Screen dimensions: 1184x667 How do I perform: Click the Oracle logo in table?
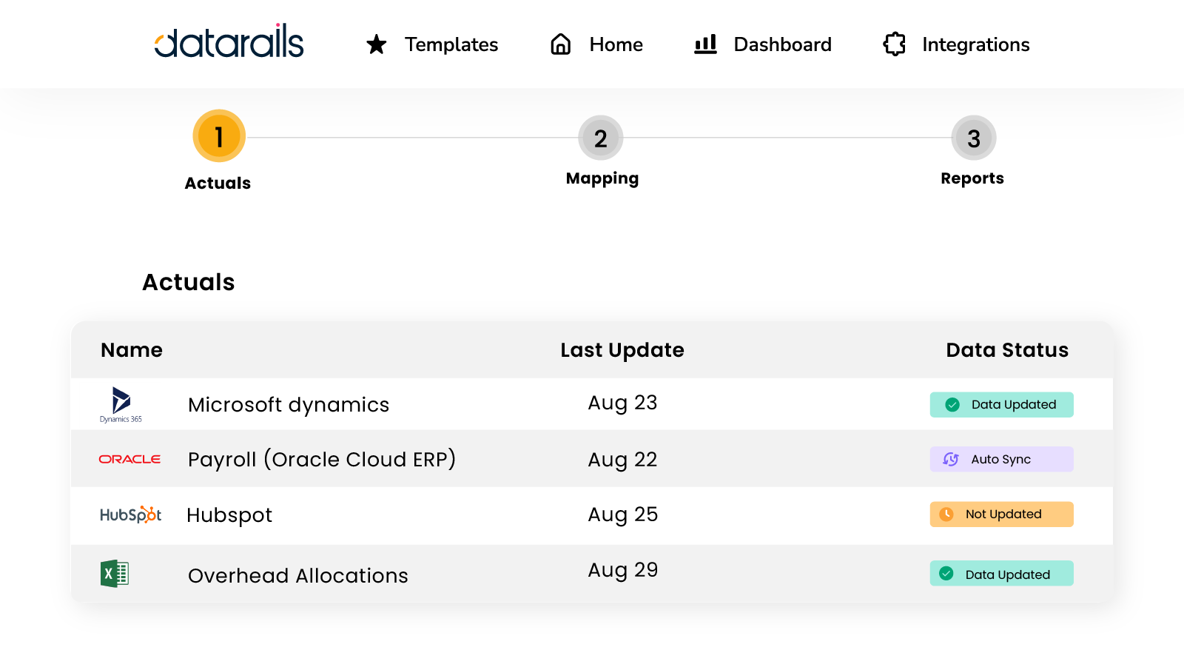pyautogui.click(x=129, y=459)
